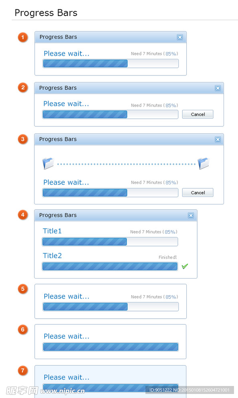Click the orange number 1 badge

tap(22, 37)
